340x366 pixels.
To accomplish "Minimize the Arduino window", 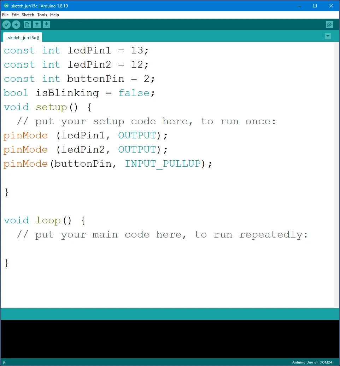I will [299, 6].
